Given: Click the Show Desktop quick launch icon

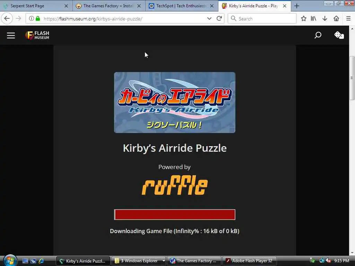Looking at the screenshot, I should (25, 261).
